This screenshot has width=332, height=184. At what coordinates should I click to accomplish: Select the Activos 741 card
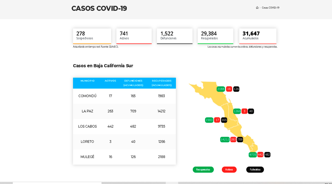point(134,36)
